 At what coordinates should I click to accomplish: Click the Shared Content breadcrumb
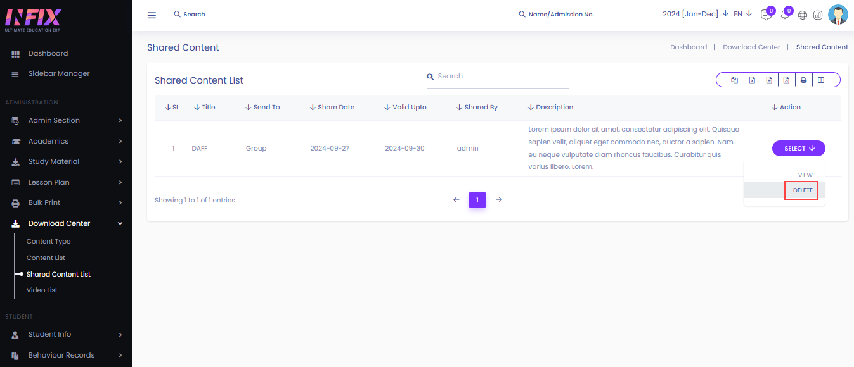point(822,47)
